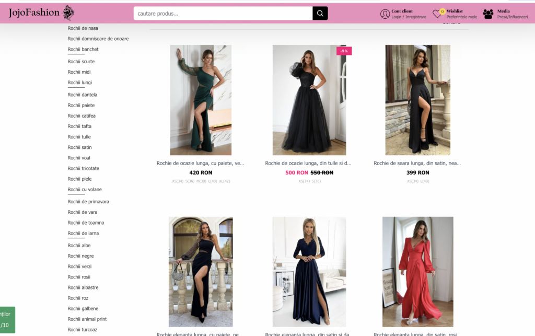Screen dimensions: 535x336
Task: Choose Rochii negre in sidebar
Action: tap(80, 256)
